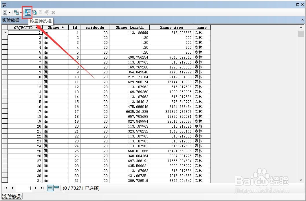306x201 pixels.
Task: Click the Select By Attributes (按属性选择) icon
Action: [28, 12]
